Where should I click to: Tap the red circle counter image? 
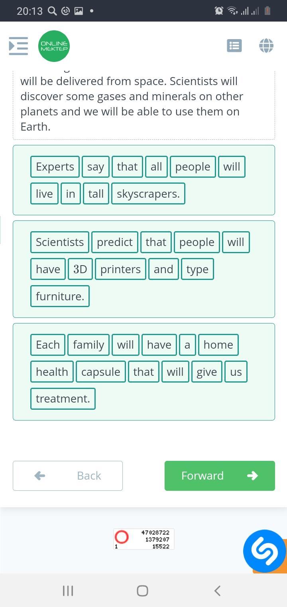122,537
